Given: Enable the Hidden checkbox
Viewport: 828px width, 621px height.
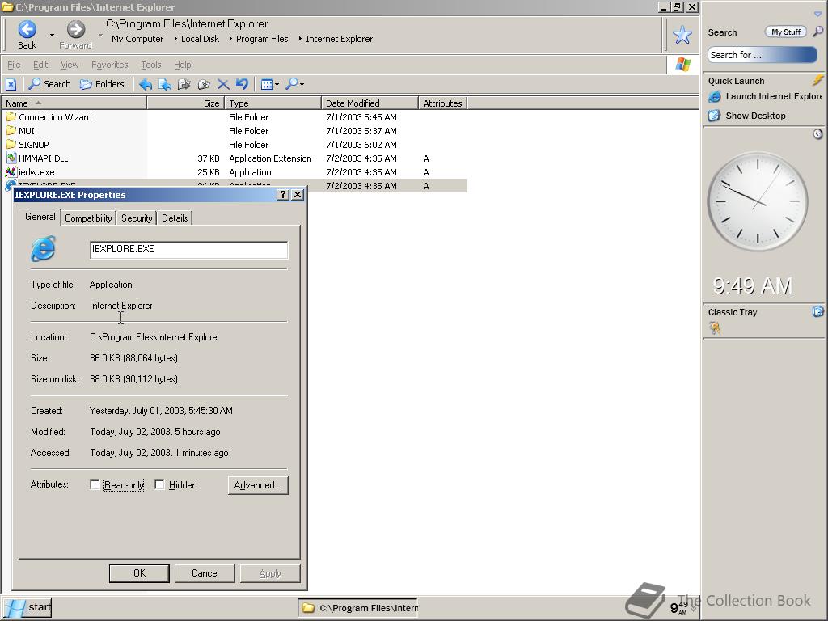Looking at the screenshot, I should 159,485.
